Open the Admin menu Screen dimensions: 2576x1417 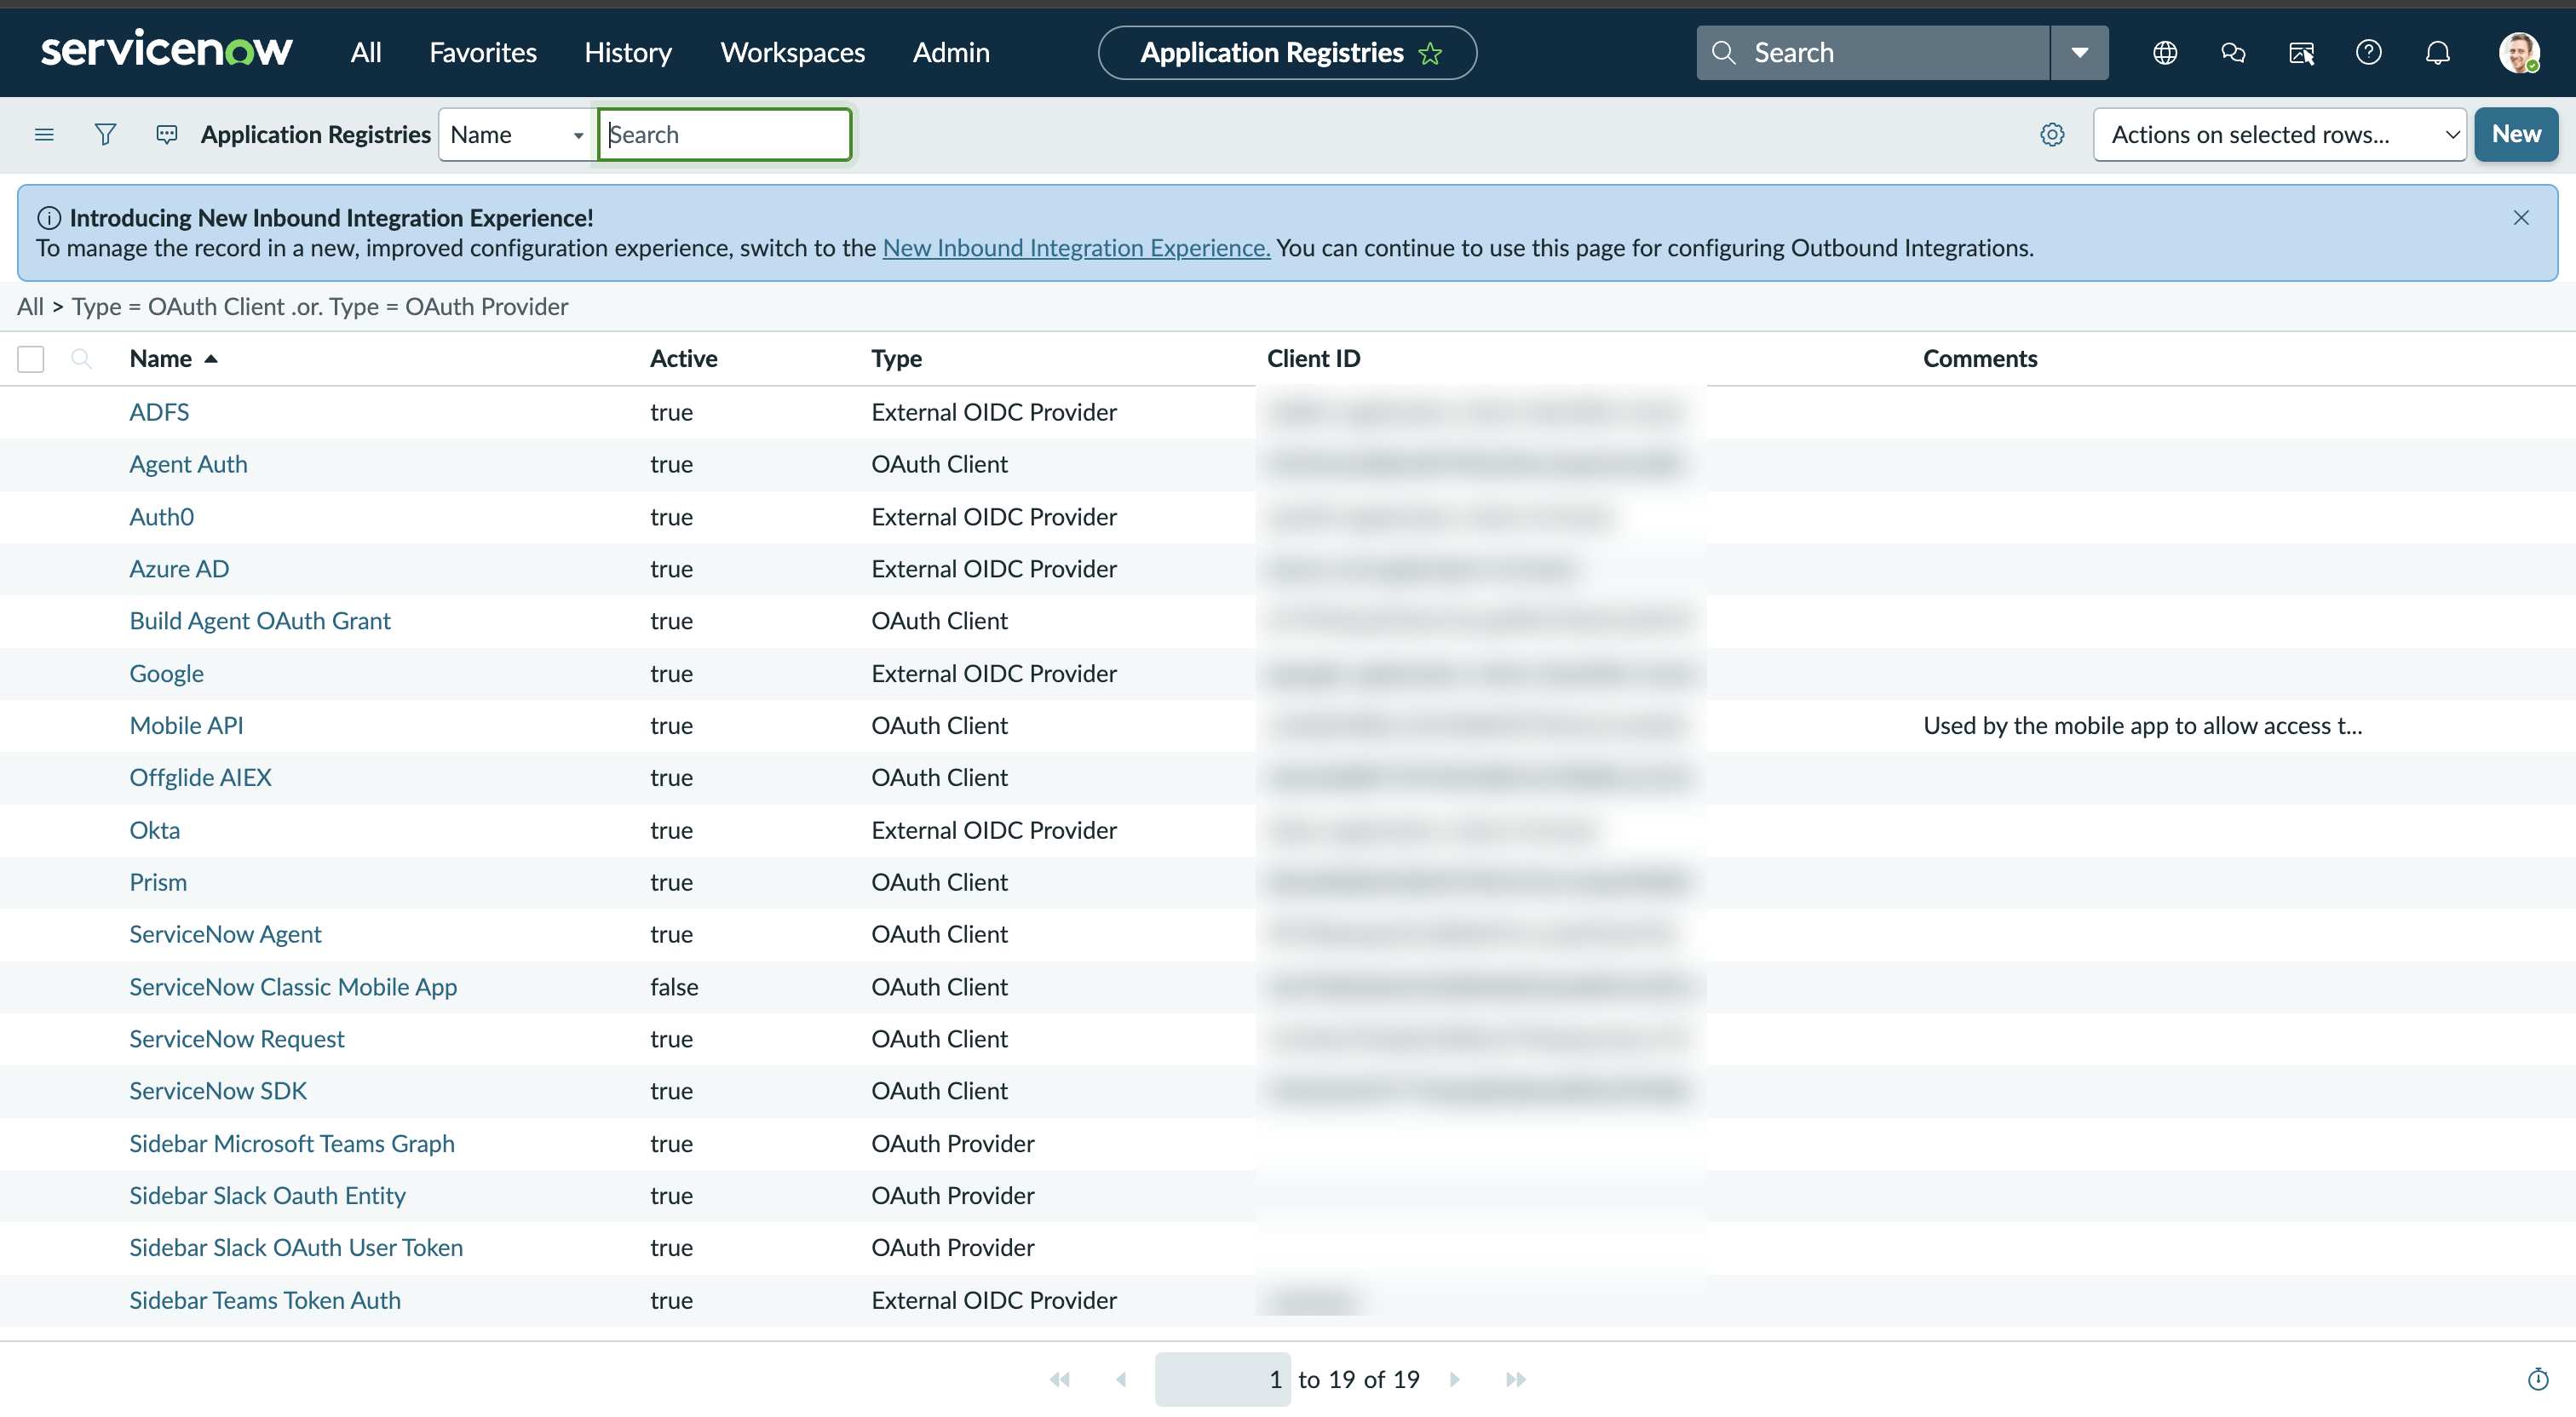pyautogui.click(x=951, y=52)
